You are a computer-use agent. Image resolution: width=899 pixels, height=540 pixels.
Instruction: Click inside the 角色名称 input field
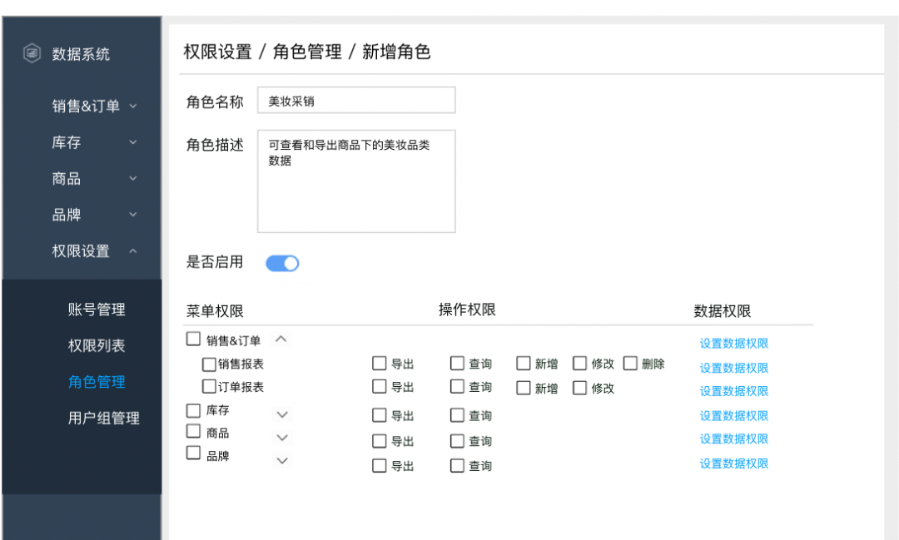[356, 100]
